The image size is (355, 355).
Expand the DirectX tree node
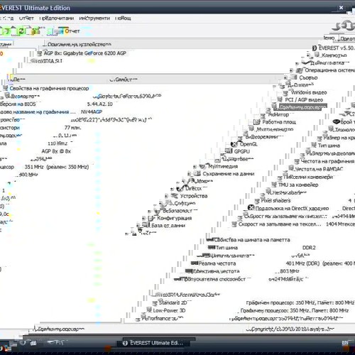173,189
